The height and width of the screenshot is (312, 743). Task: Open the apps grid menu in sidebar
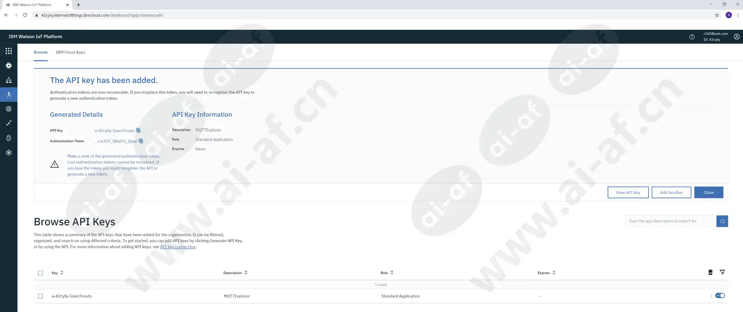point(9,51)
